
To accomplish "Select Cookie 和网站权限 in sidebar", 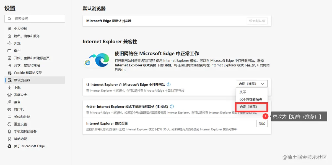I will 35,73.
